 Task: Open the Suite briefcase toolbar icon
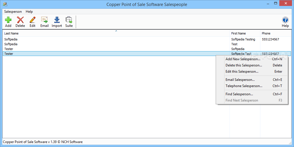(69, 22)
